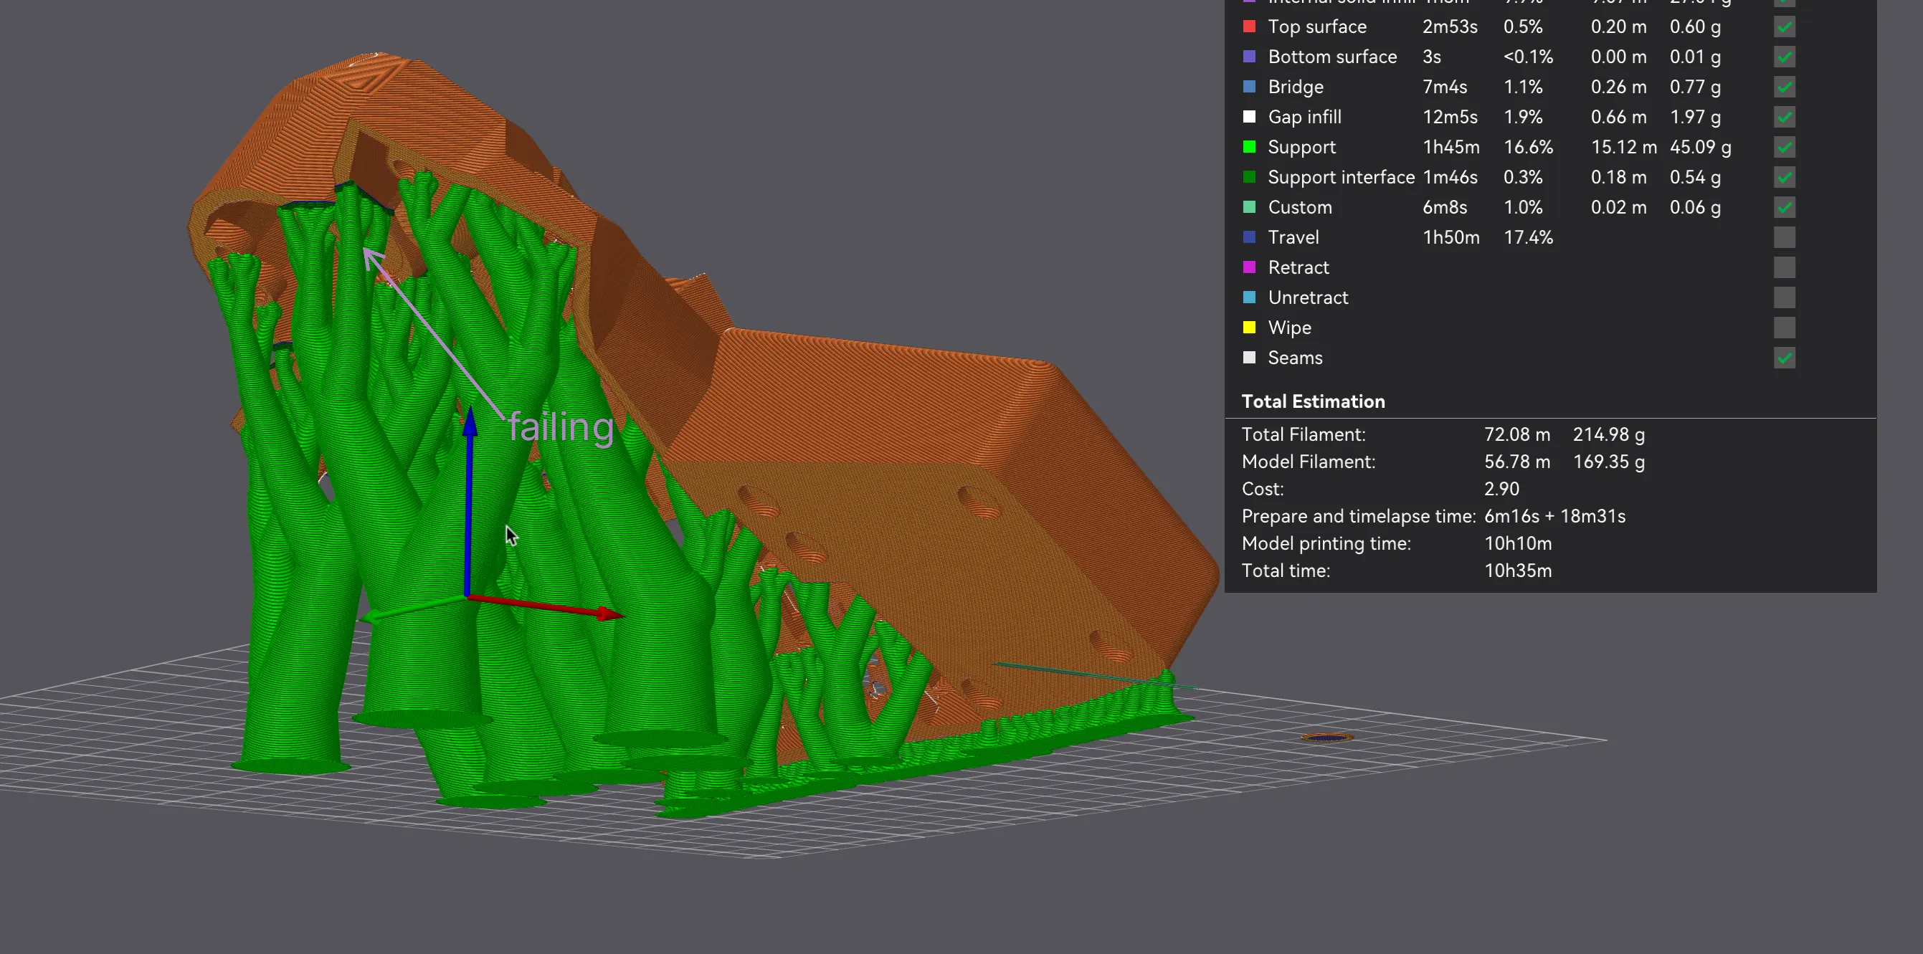
Task: Enable the Unretract visibility checkbox
Action: [x=1784, y=297]
